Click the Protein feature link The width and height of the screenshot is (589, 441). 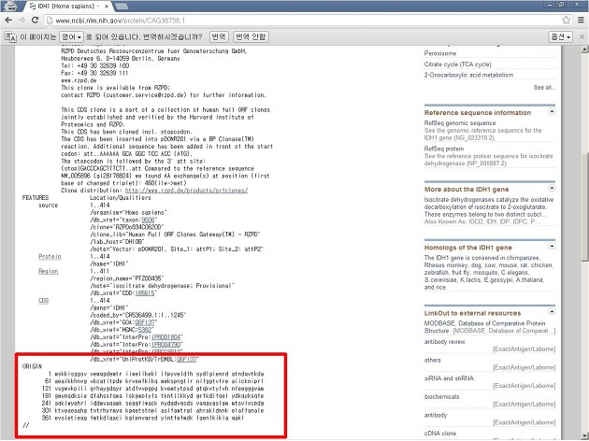pos(50,257)
